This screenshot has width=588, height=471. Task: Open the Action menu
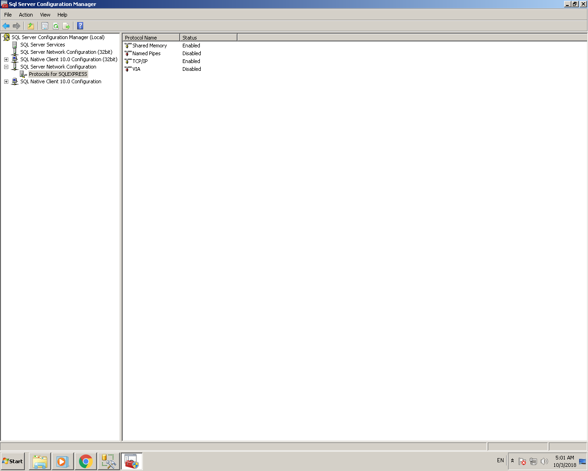pos(26,15)
